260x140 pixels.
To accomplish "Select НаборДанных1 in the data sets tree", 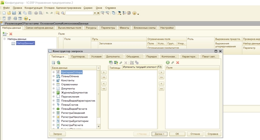I will coord(25,43).
